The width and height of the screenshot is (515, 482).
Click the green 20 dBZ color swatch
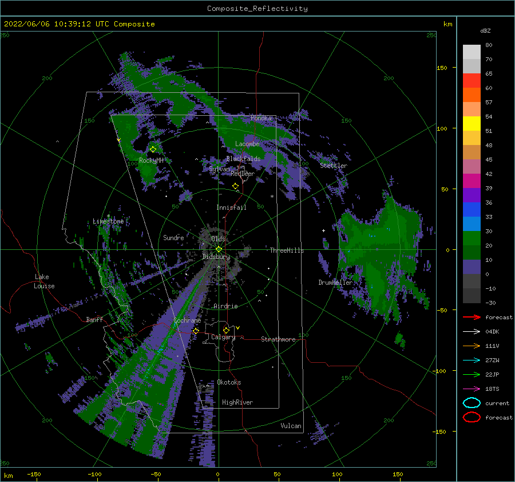[x=472, y=238]
